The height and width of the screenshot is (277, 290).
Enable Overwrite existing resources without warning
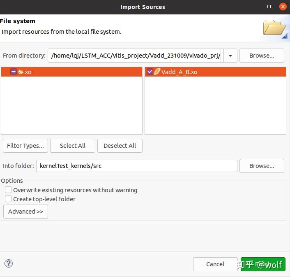click(8, 190)
